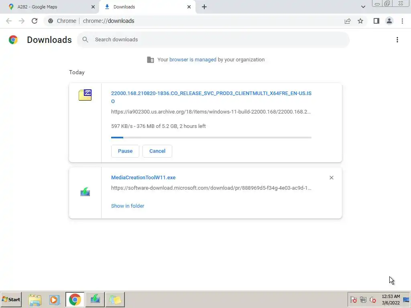
Task: Go forward in browser history
Action: click(22, 21)
